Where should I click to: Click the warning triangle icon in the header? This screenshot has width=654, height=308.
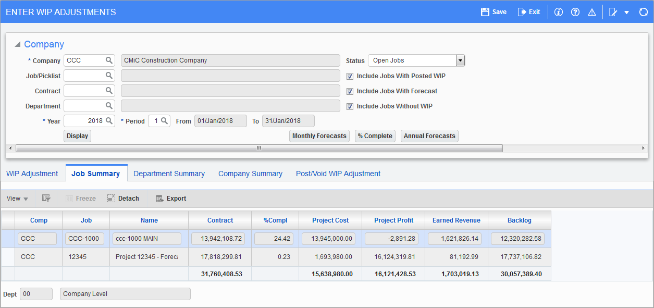591,11
